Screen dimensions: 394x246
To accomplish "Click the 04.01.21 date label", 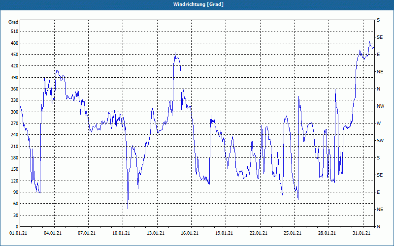I will point(53,233).
